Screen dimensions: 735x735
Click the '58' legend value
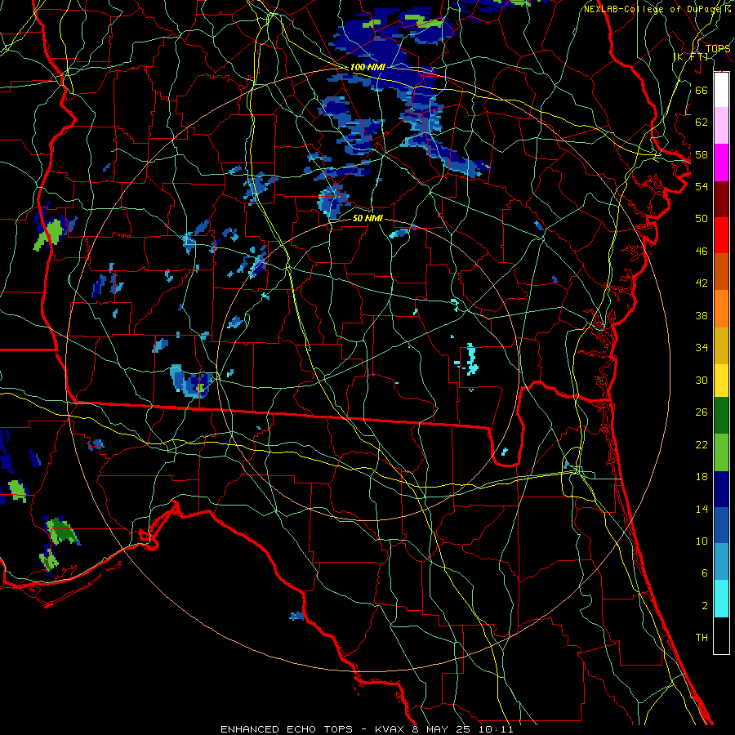tap(702, 154)
